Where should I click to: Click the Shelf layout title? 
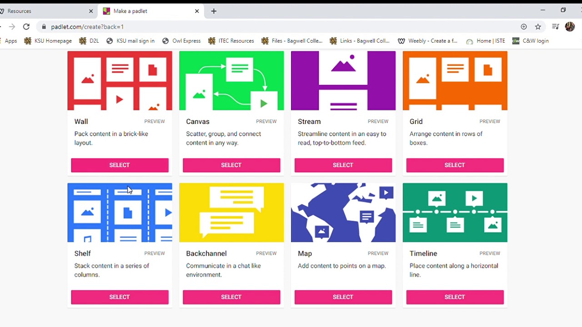(82, 253)
